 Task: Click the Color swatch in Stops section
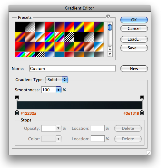click(x=49, y=139)
